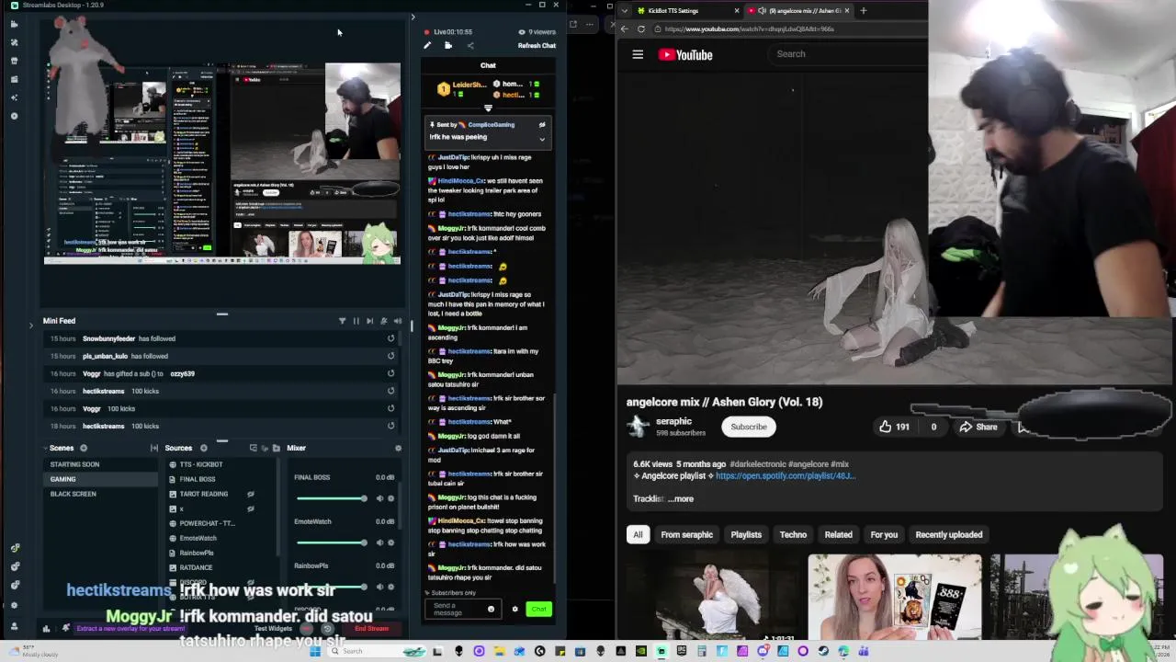The width and height of the screenshot is (1176, 662).
Task: Open the YouTube hamburger guide menu
Action: coord(638,54)
